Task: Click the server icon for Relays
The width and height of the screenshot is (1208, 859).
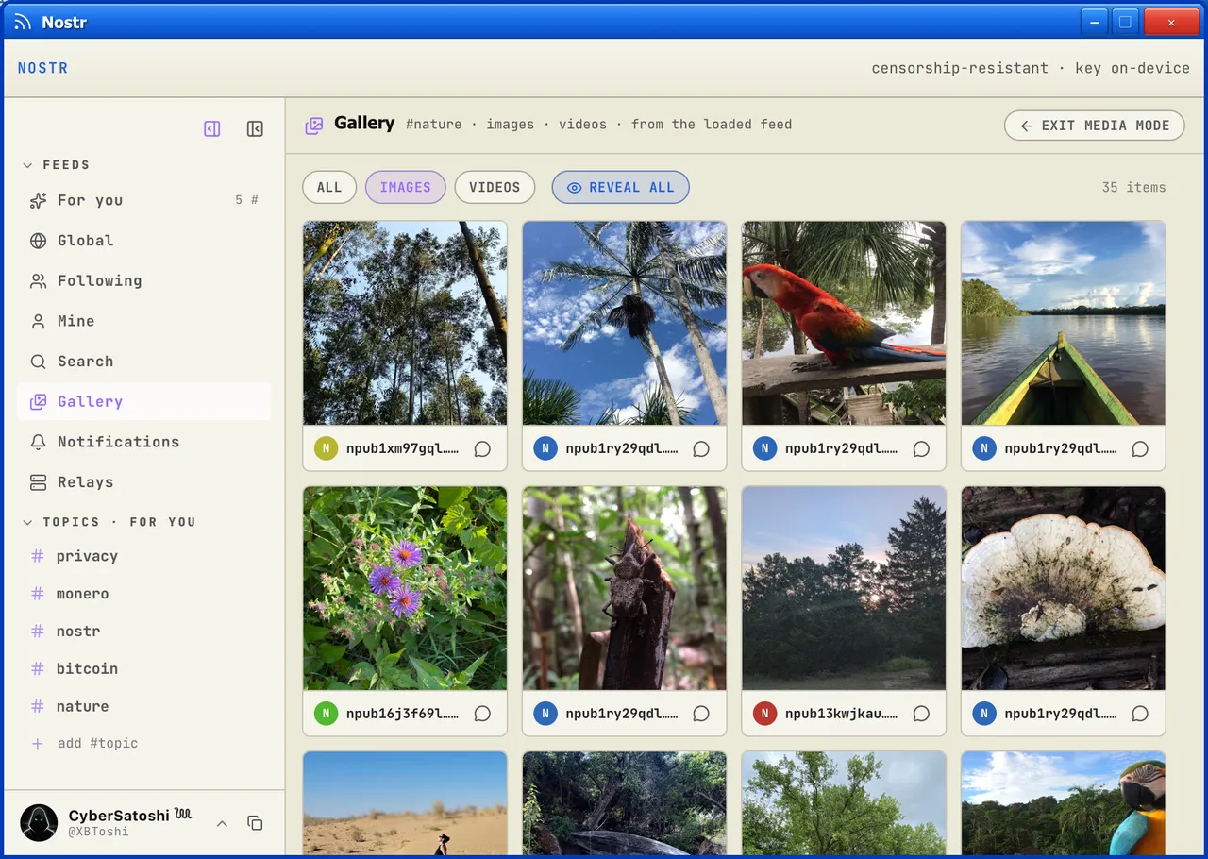Action: click(38, 482)
